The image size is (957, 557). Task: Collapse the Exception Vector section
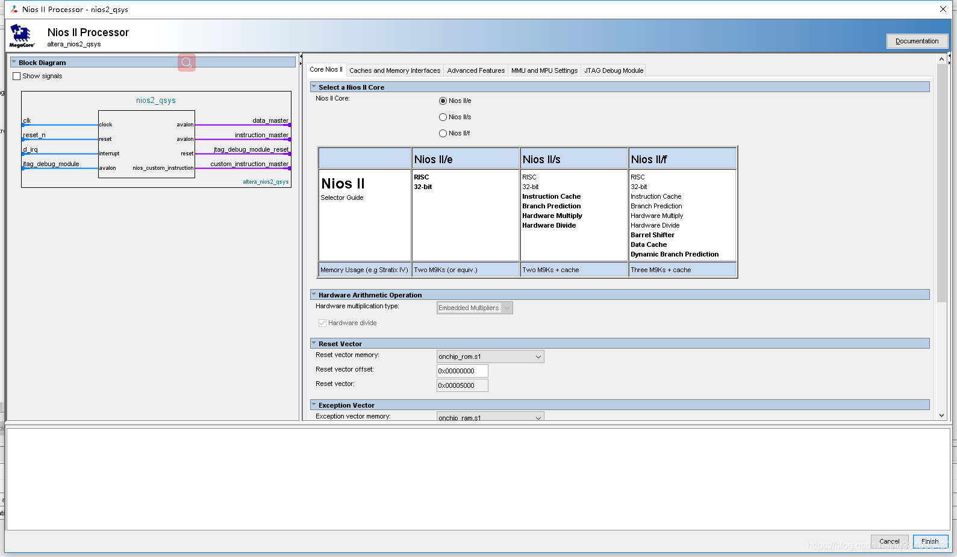(314, 405)
